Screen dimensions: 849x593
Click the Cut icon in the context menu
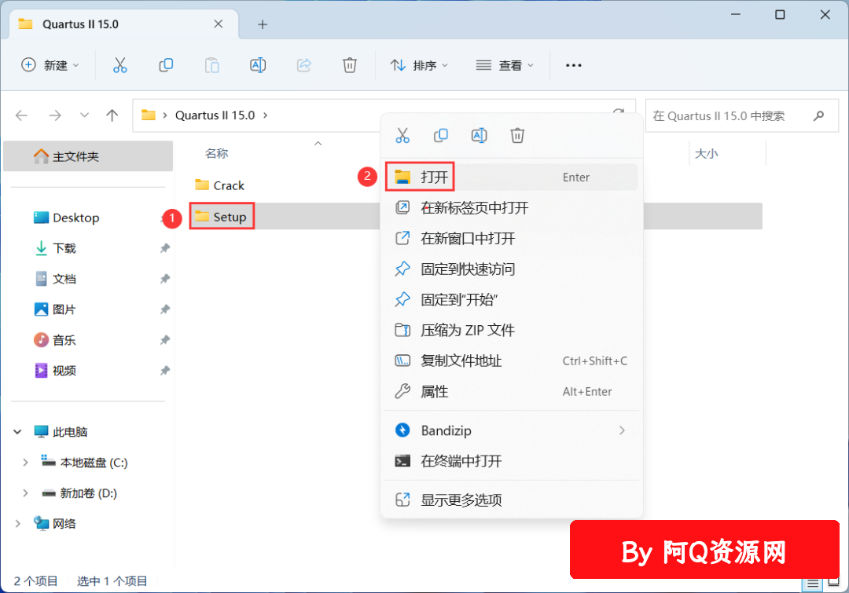tap(402, 135)
